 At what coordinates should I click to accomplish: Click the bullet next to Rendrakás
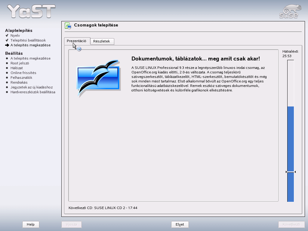pos(7,82)
